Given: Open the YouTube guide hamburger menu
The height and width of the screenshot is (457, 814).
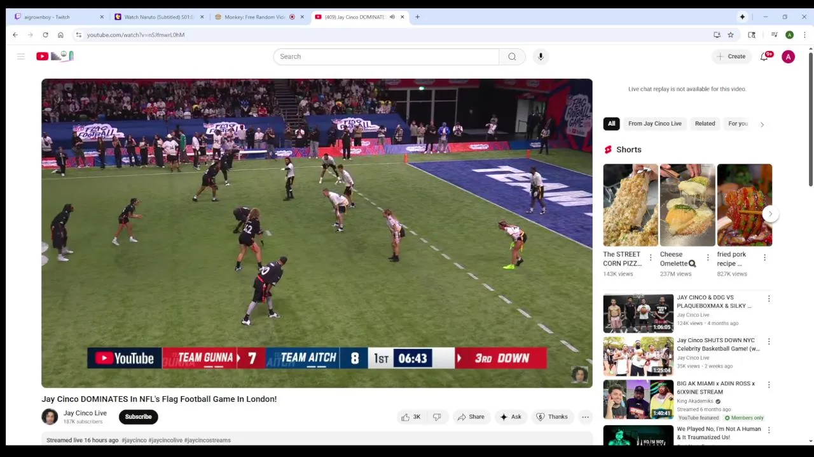Looking at the screenshot, I should [x=21, y=56].
